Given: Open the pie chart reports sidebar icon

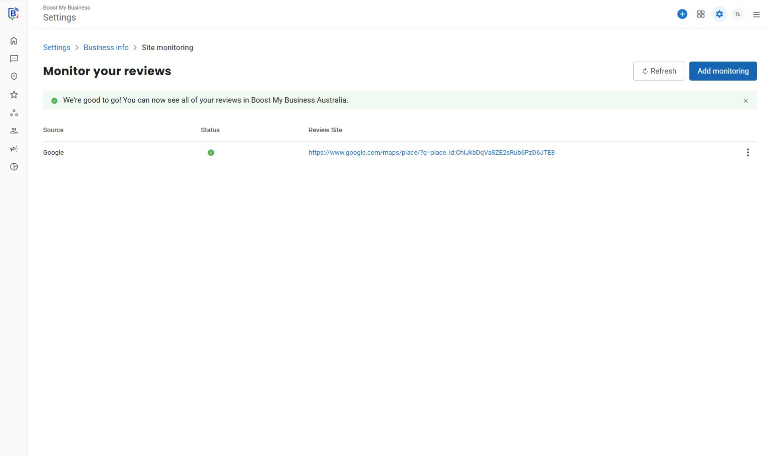Looking at the screenshot, I should (x=14, y=167).
